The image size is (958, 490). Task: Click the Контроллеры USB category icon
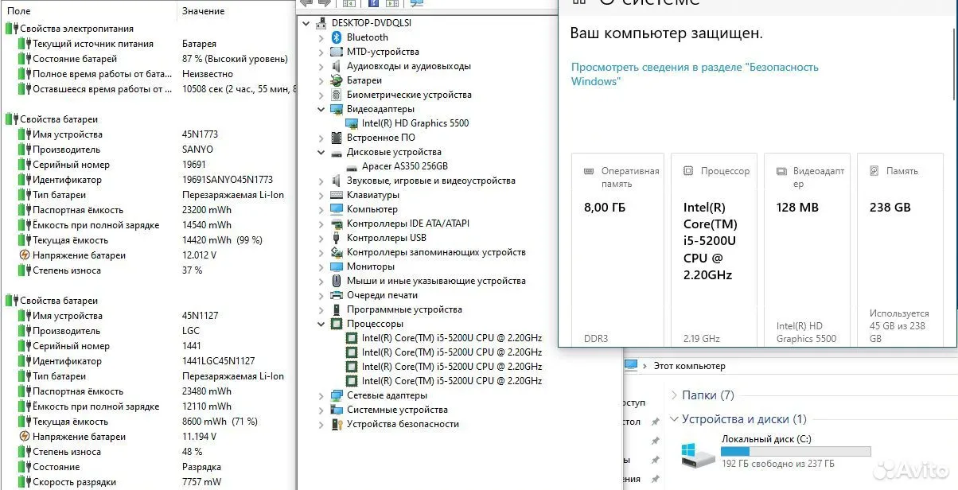pyautogui.click(x=337, y=238)
